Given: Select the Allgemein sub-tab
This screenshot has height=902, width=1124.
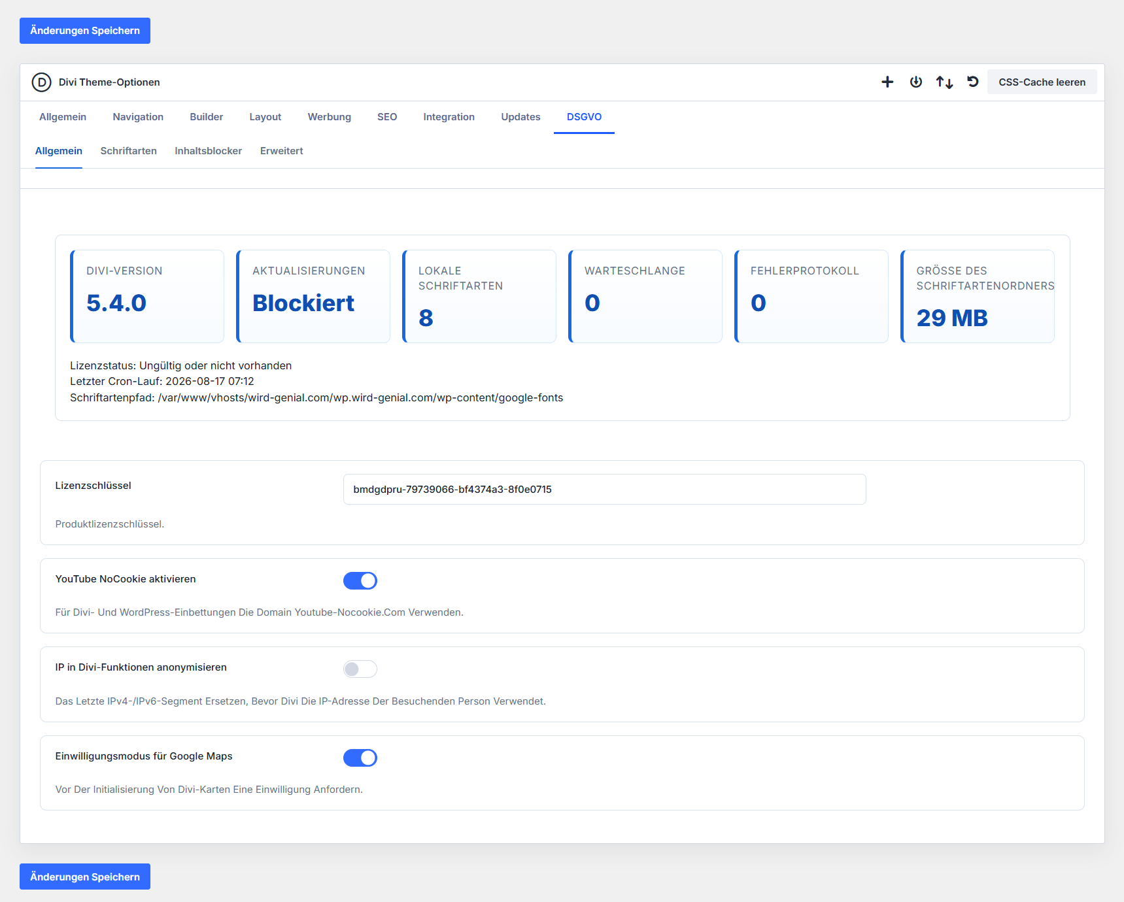Looking at the screenshot, I should tap(59, 151).
